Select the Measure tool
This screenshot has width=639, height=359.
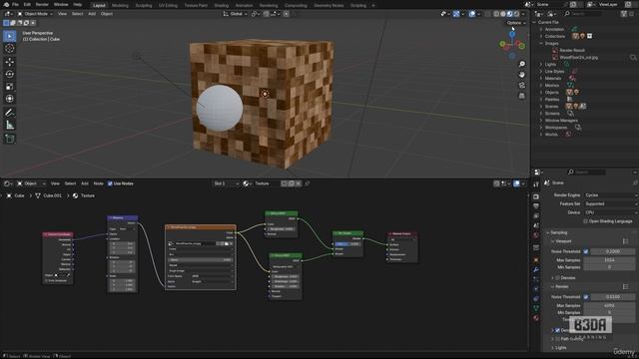(10, 125)
